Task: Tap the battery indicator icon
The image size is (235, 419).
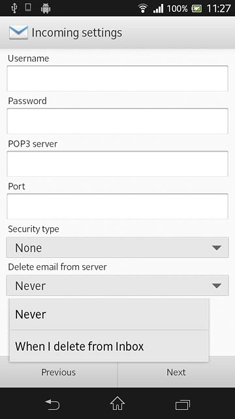Action: [x=196, y=9]
